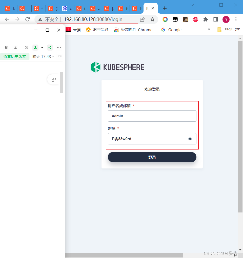243x258 pixels.
Task: Click the 登录 login button
Action: pyautogui.click(x=152, y=157)
